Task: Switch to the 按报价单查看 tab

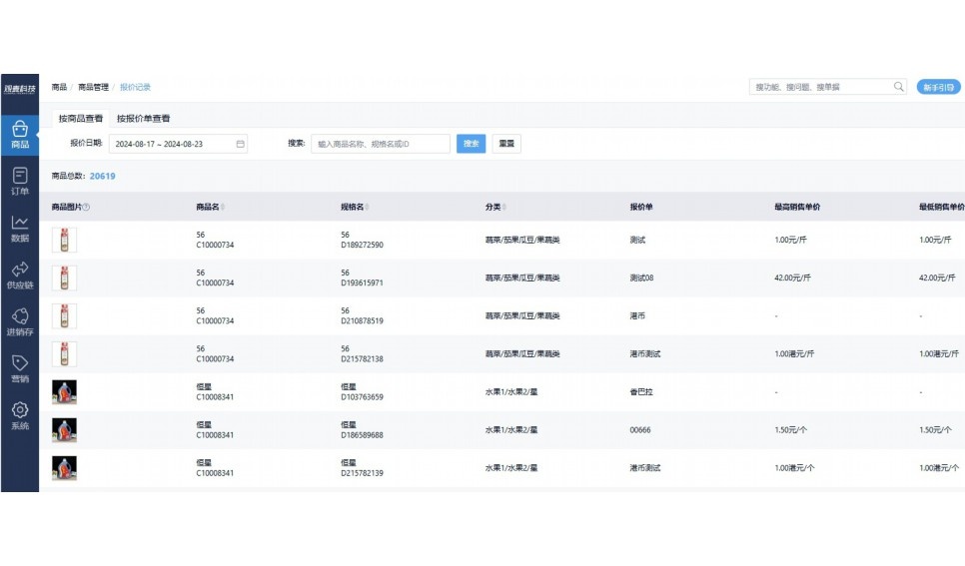Action: [143, 119]
